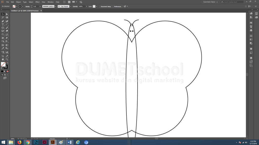Click the Document Setup button
This screenshot has height=145, width=259.
pyautogui.click(x=106, y=6)
